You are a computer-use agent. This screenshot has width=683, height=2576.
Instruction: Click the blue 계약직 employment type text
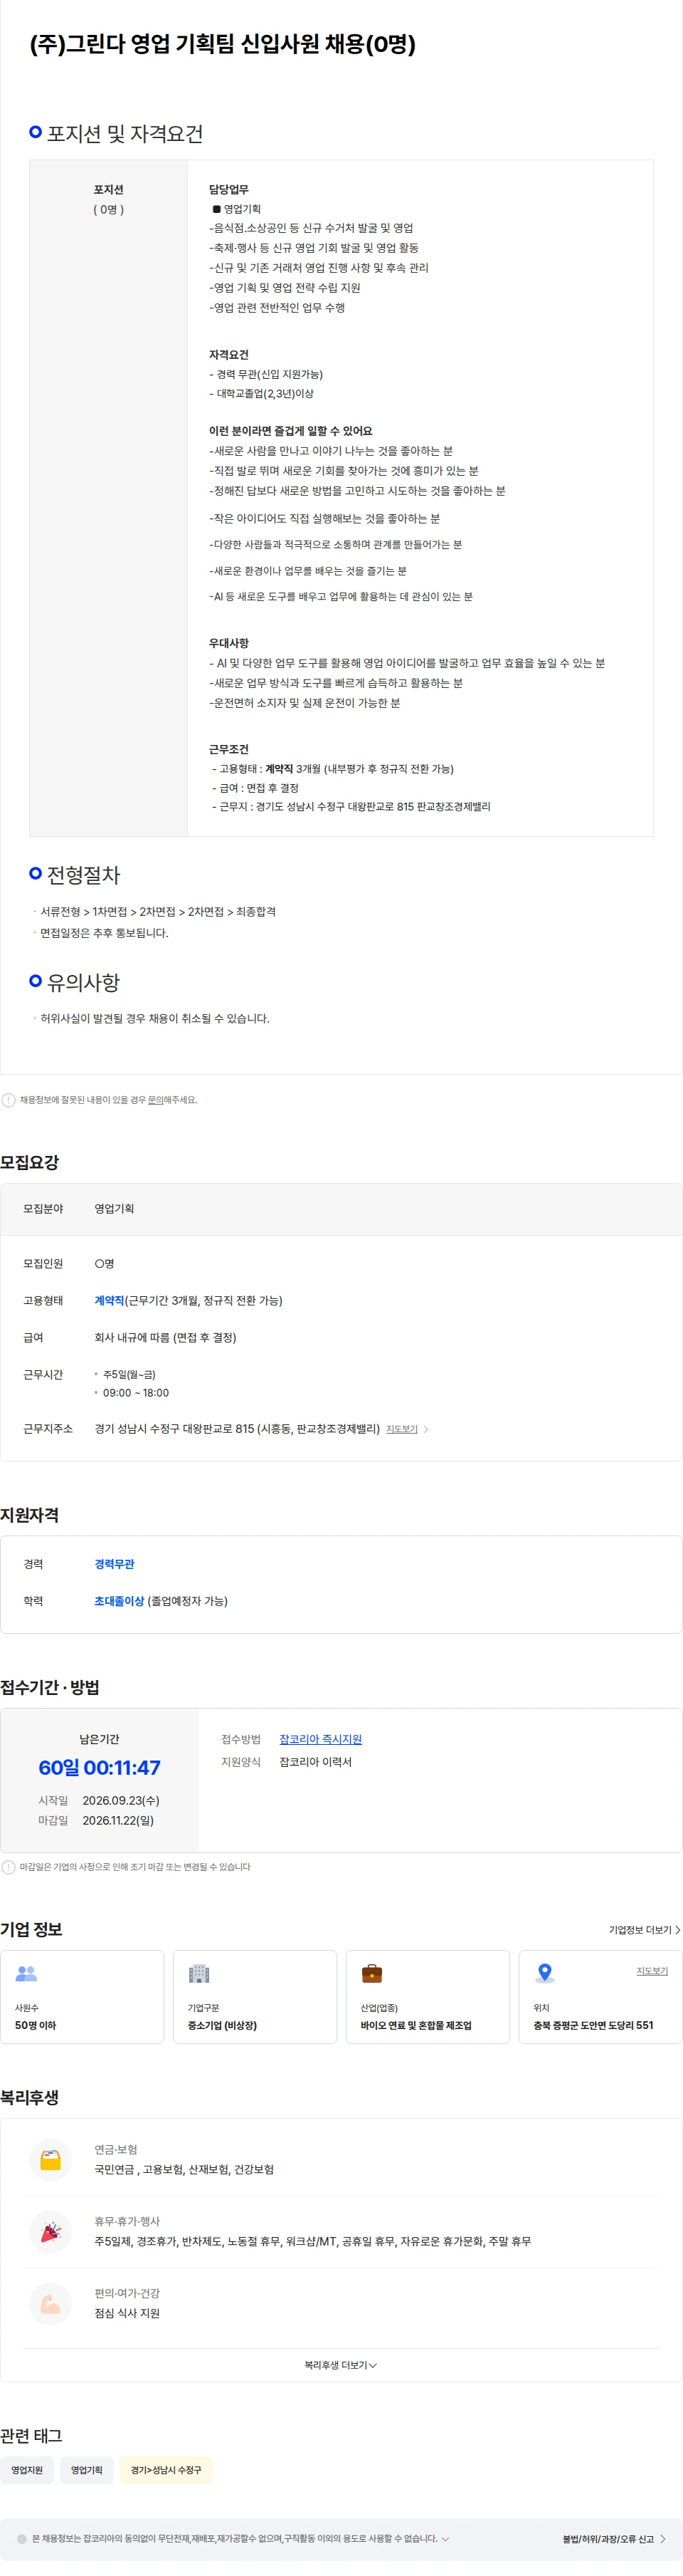pyautogui.click(x=109, y=1300)
